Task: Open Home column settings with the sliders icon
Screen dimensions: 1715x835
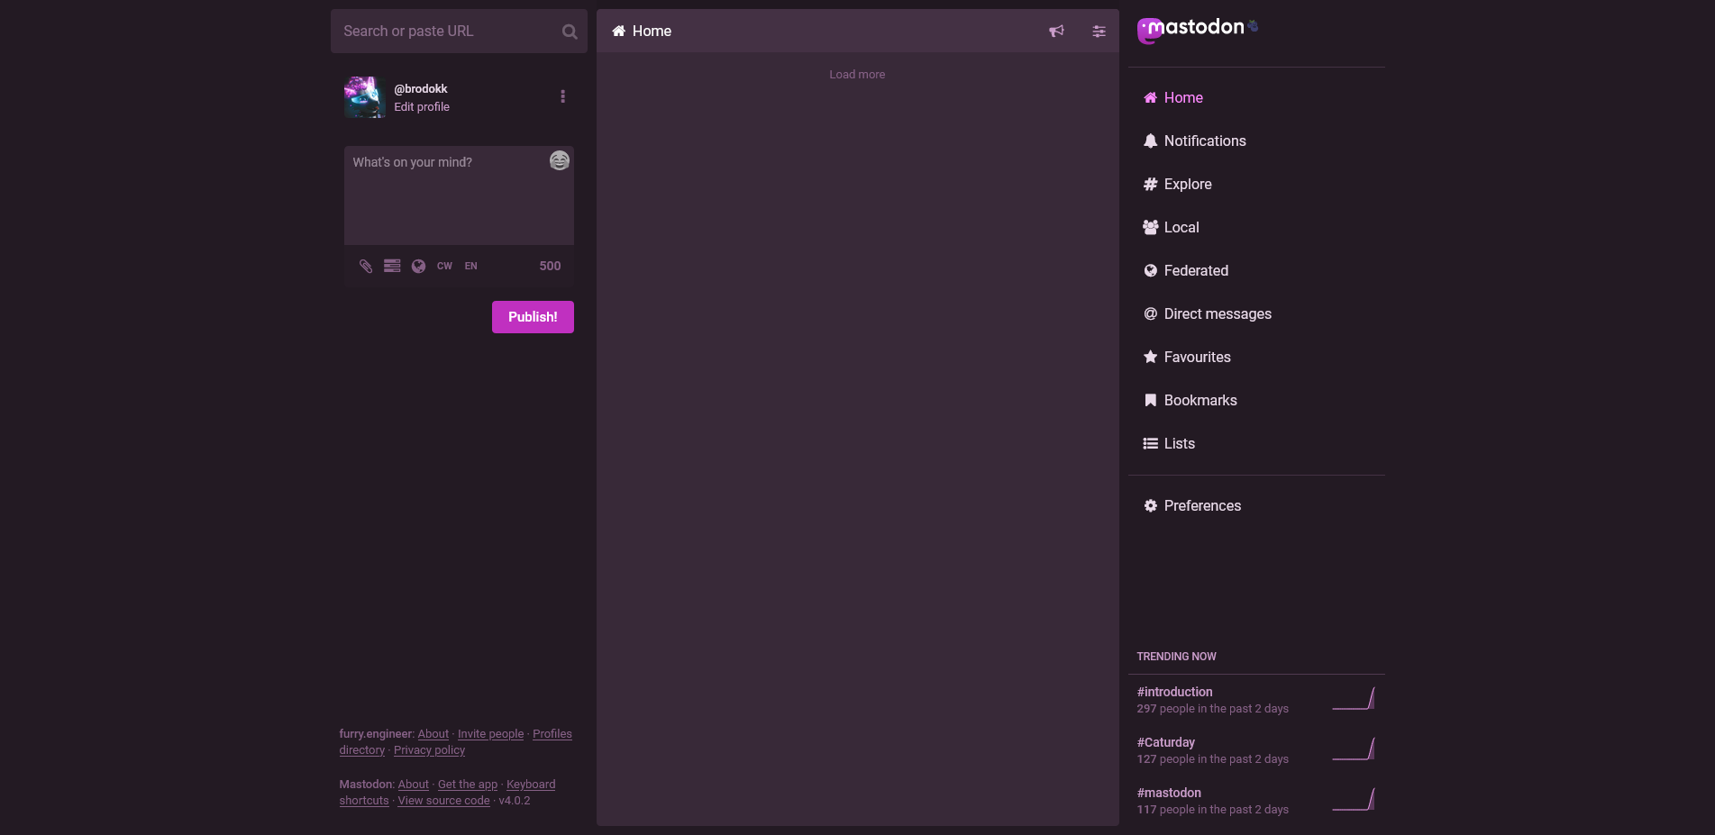Action: pyautogui.click(x=1099, y=31)
